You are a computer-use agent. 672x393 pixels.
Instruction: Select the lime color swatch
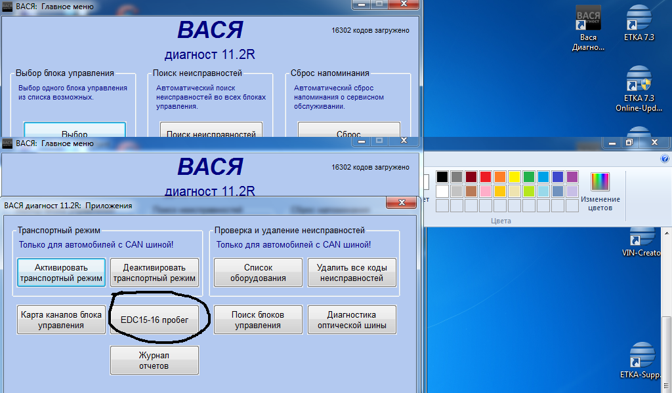(529, 191)
